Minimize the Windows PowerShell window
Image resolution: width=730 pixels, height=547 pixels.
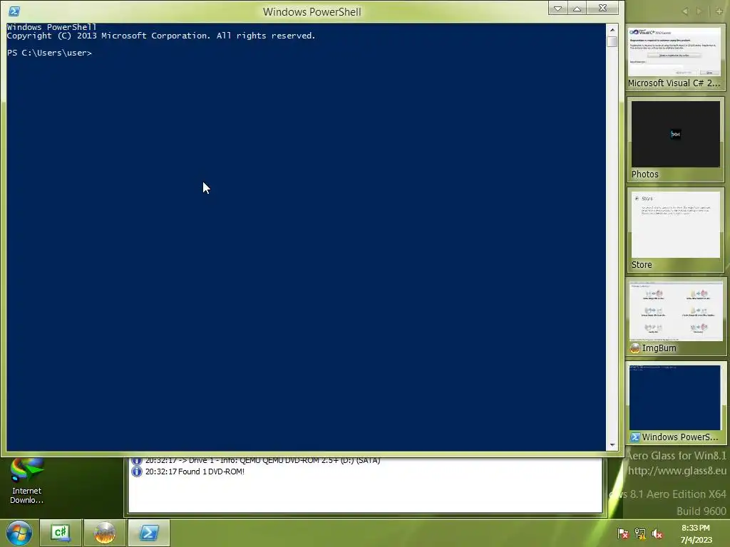click(x=557, y=9)
